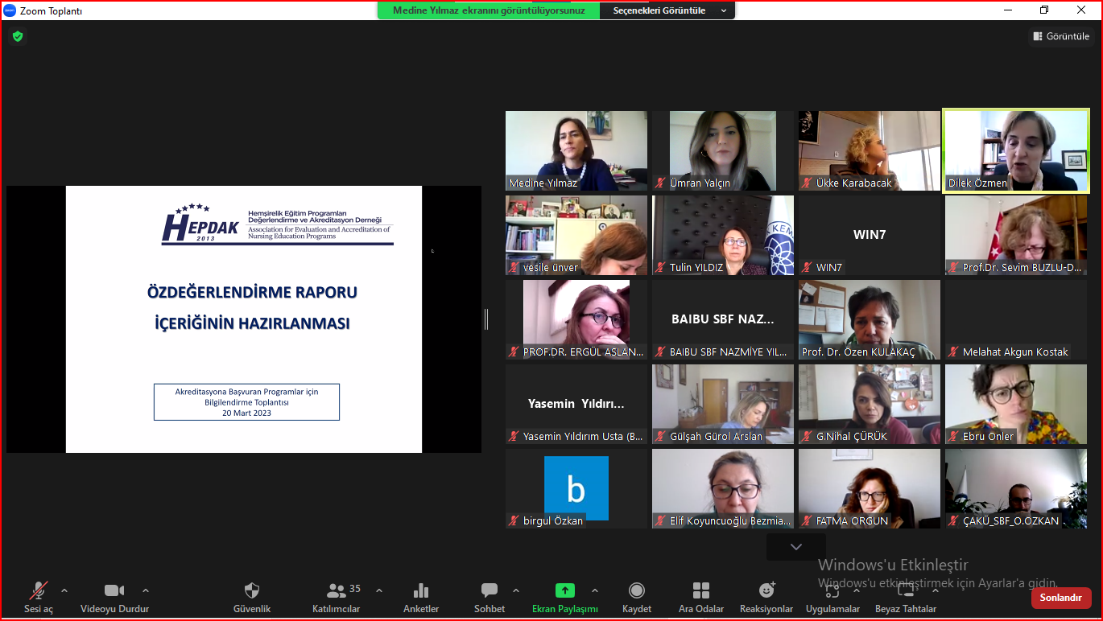Open the Katılımcılar participants panel
1103x621 pixels.
point(336,591)
